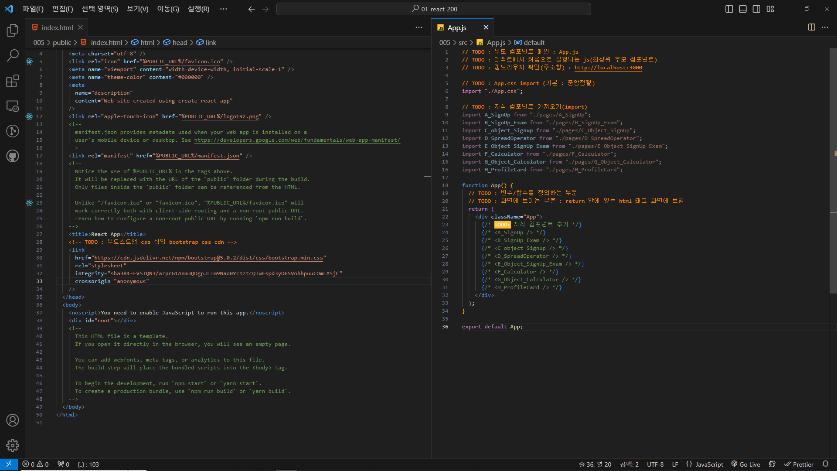
Task: Split the App.js editor to the right
Action: tap(811, 27)
